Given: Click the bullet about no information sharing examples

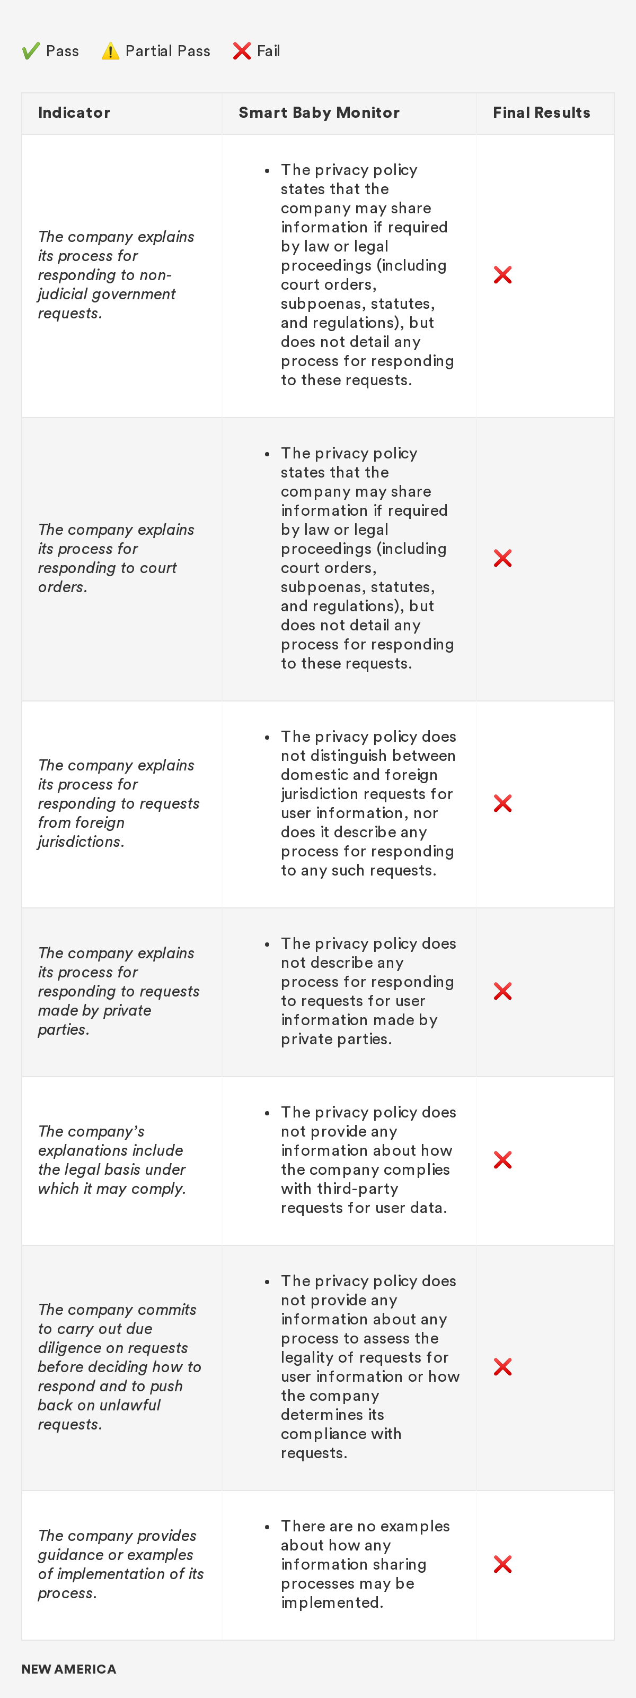Looking at the screenshot, I should [x=365, y=1564].
